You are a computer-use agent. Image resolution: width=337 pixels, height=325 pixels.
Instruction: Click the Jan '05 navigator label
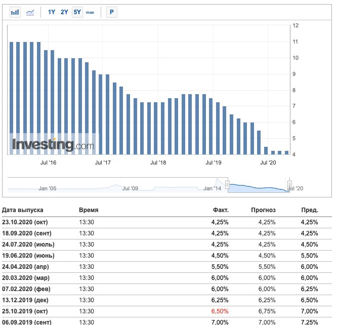[x=47, y=188]
